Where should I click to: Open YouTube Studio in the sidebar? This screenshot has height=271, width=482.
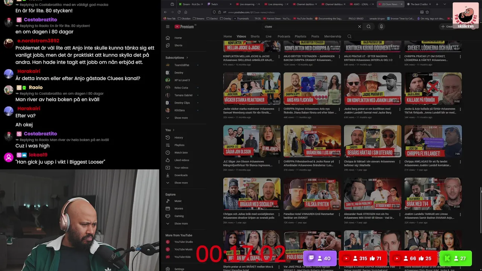(x=183, y=242)
